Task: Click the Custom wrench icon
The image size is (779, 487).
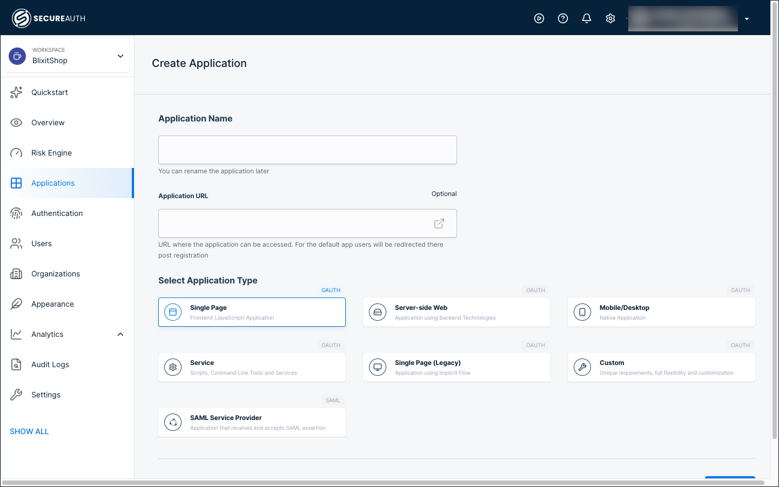Action: (582, 367)
